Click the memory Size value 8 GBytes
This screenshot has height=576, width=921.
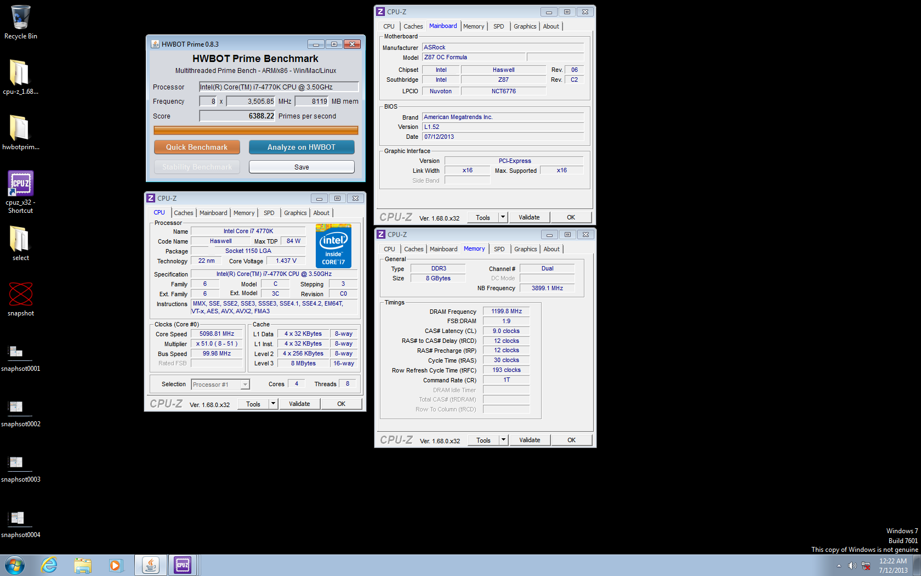pos(438,278)
